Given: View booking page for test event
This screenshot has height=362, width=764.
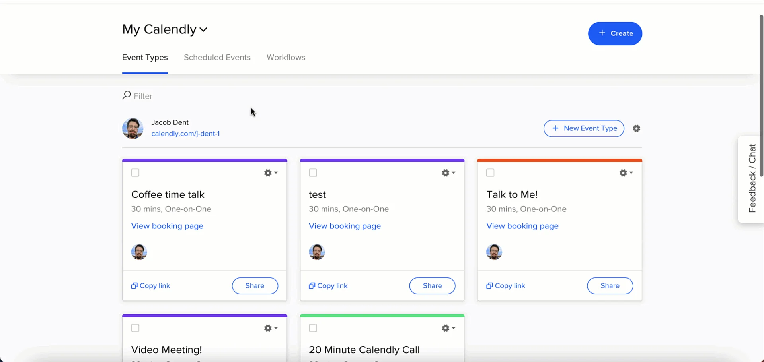Looking at the screenshot, I should click(x=345, y=226).
